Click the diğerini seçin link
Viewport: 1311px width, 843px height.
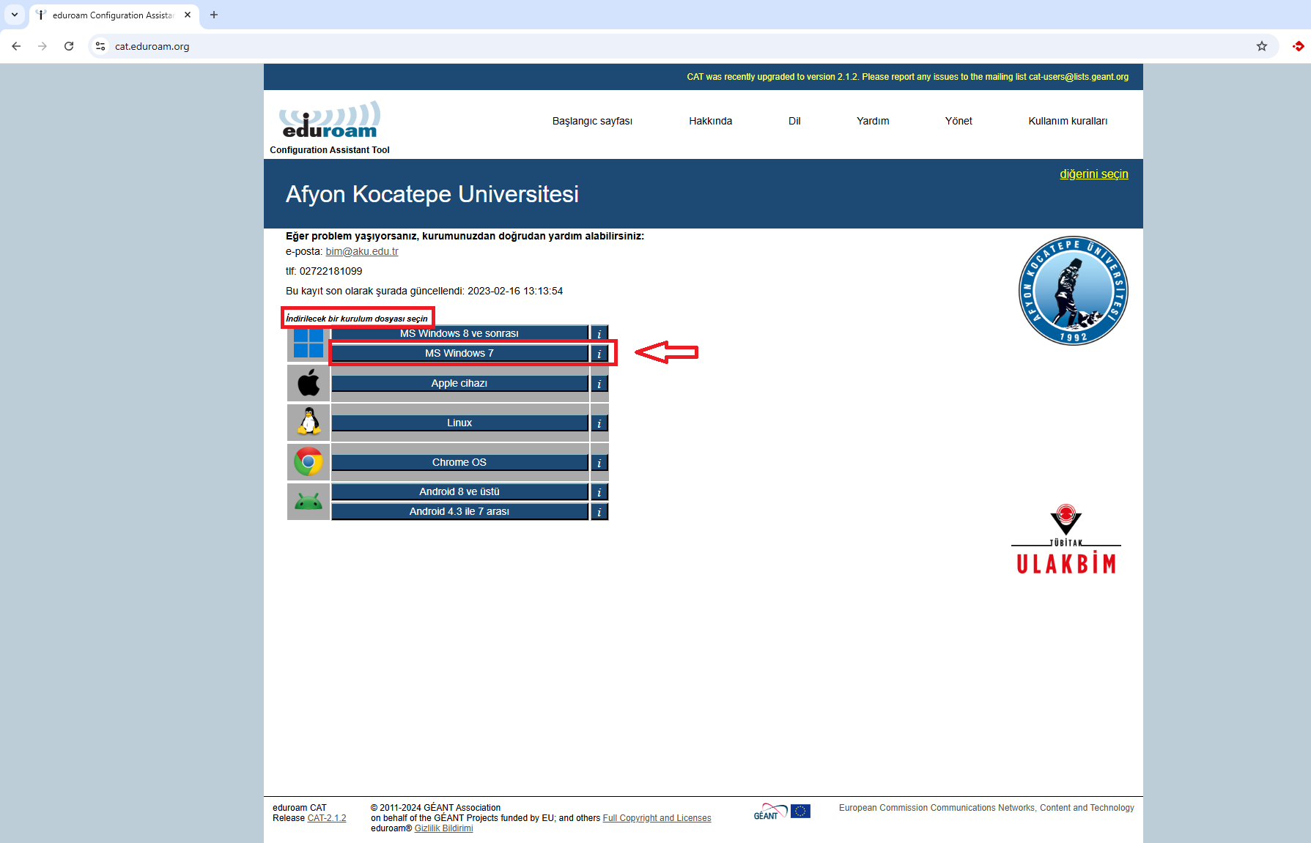point(1094,174)
